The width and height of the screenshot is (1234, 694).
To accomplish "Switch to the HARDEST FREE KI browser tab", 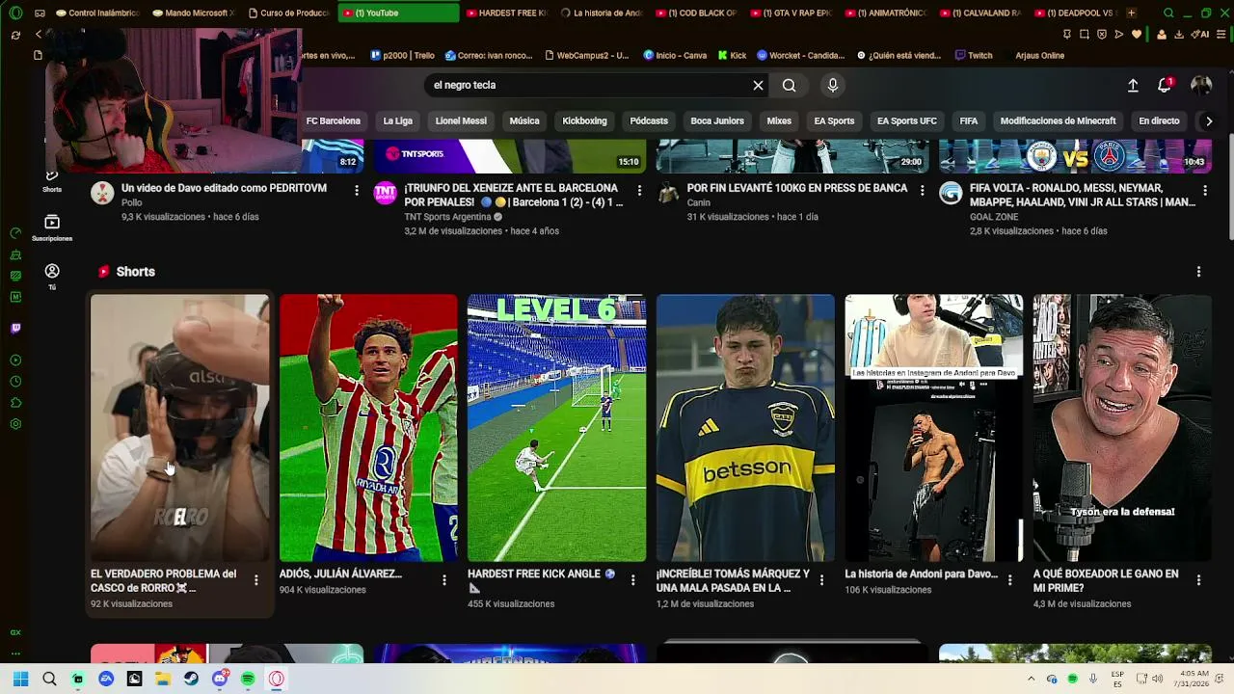I will click(x=505, y=13).
